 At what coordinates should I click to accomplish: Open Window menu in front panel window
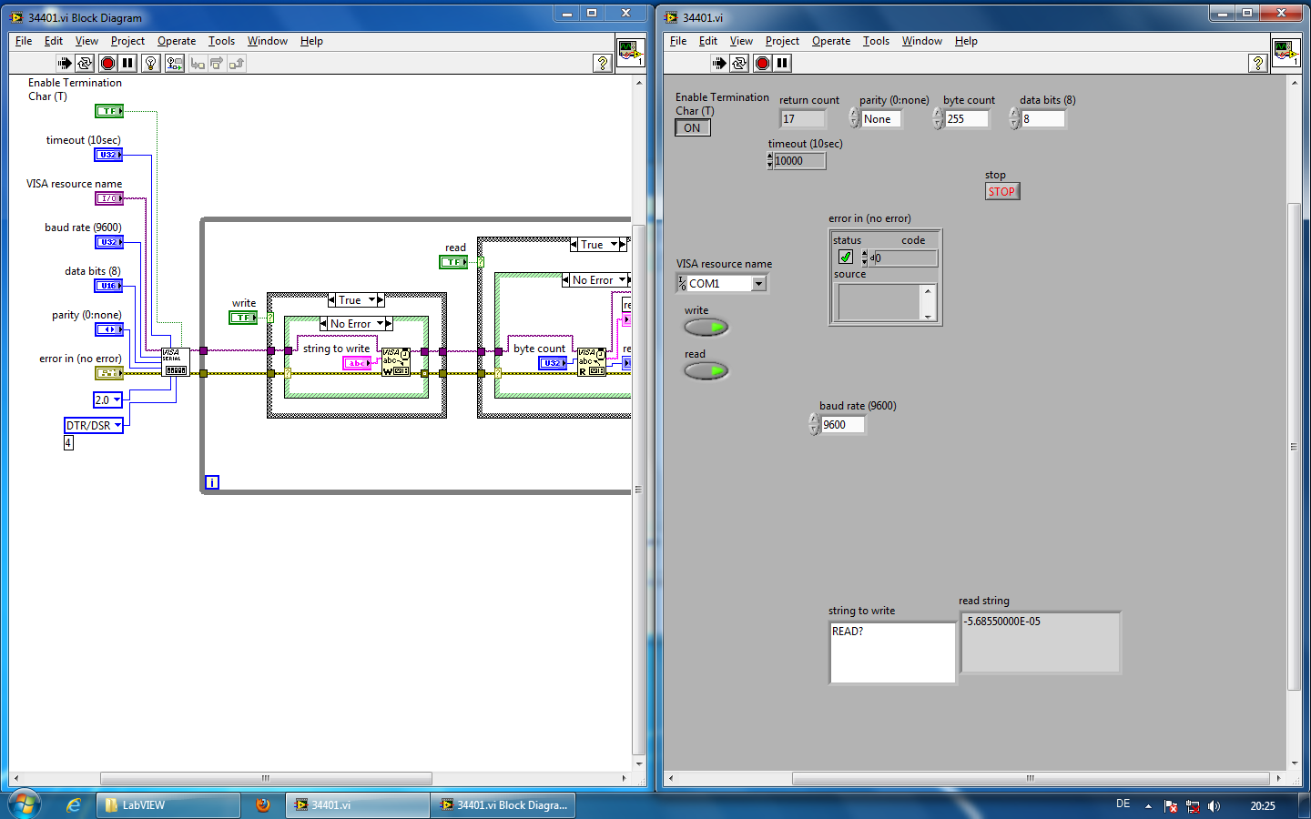point(922,41)
